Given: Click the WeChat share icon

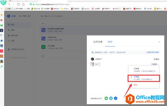Looking at the screenshot, I should 106,98.
